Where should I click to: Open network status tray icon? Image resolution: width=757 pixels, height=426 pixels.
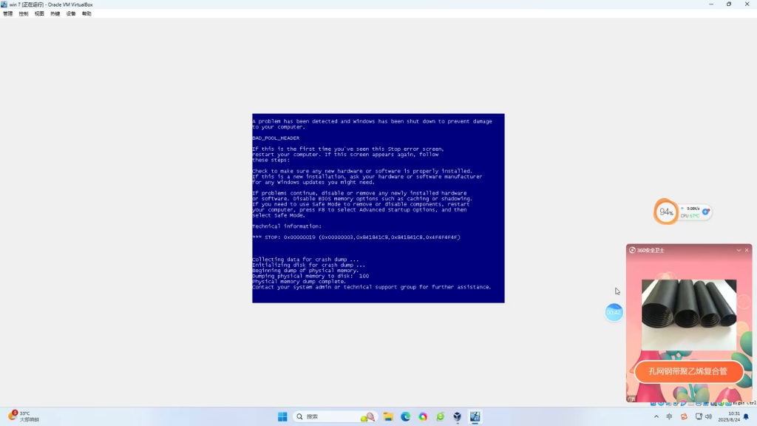699,416
